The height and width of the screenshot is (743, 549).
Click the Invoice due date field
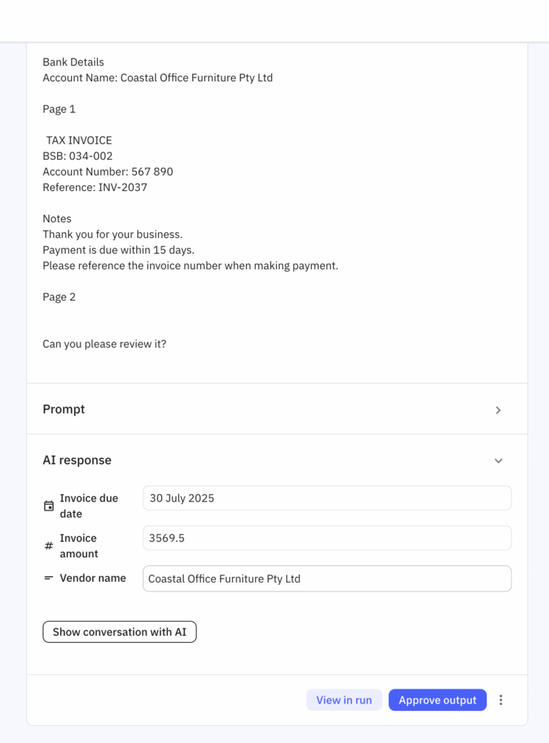pos(327,498)
